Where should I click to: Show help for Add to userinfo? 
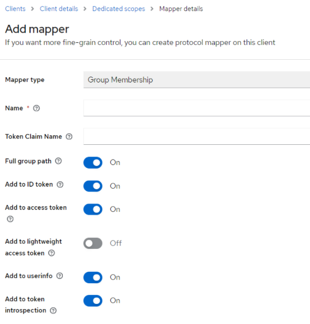click(x=60, y=276)
